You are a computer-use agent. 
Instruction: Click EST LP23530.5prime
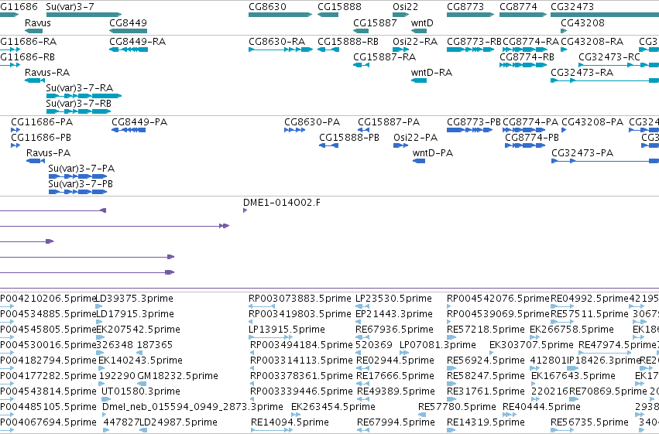(362, 306)
